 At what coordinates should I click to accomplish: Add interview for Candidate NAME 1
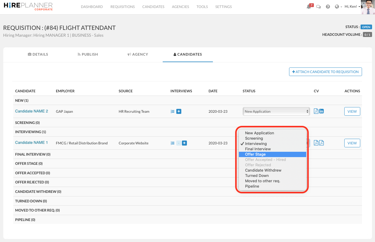184,143
